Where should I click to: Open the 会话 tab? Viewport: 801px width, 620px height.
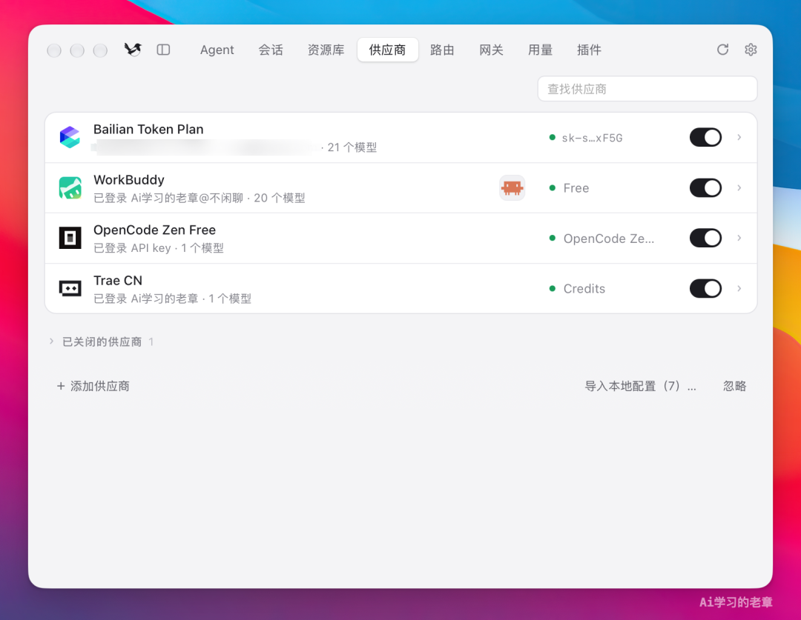tap(271, 50)
